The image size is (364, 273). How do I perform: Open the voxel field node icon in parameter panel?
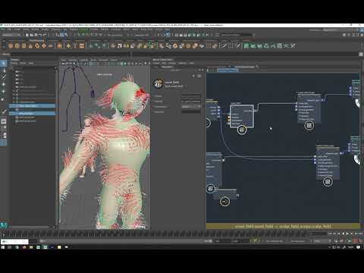[x=158, y=83]
